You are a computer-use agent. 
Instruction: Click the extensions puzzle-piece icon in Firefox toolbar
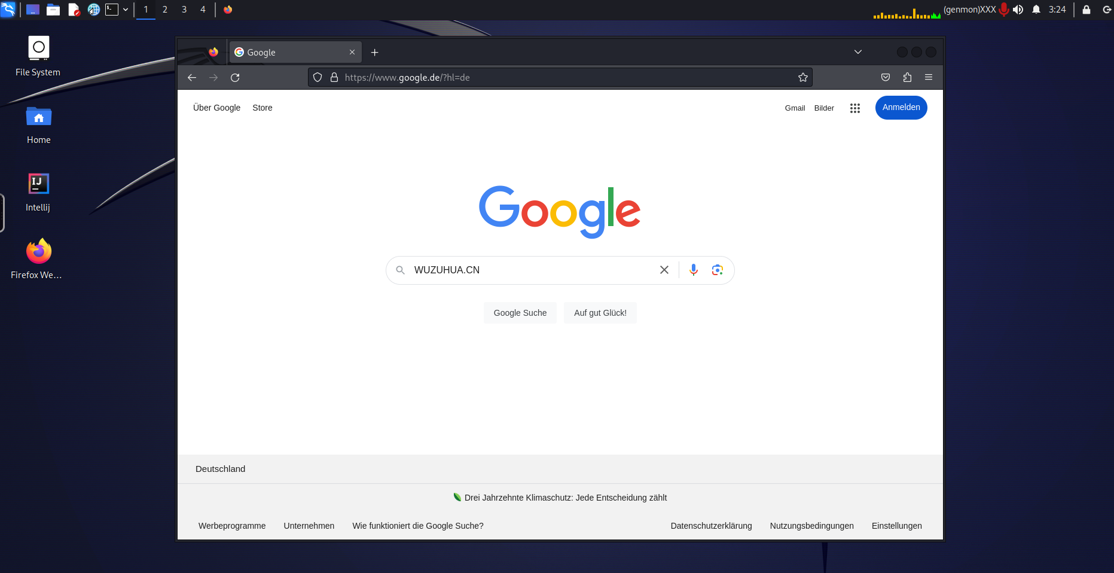pyautogui.click(x=907, y=77)
